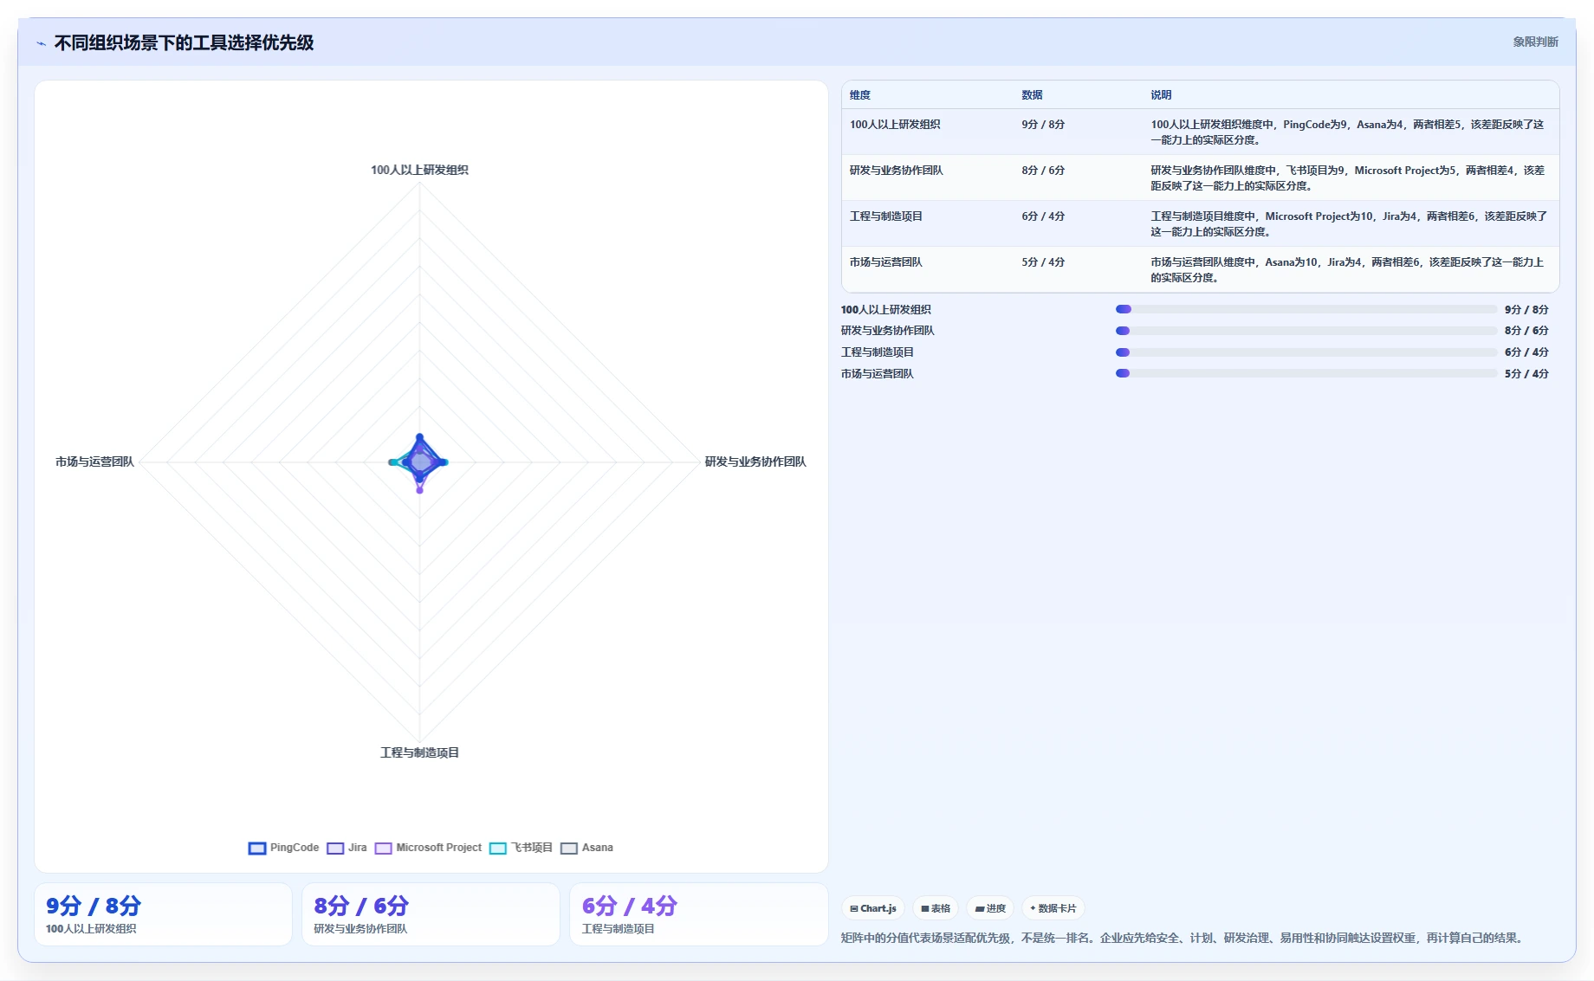
Task: Click the 5分 / 4分 table data cell
Action: pos(1043,262)
